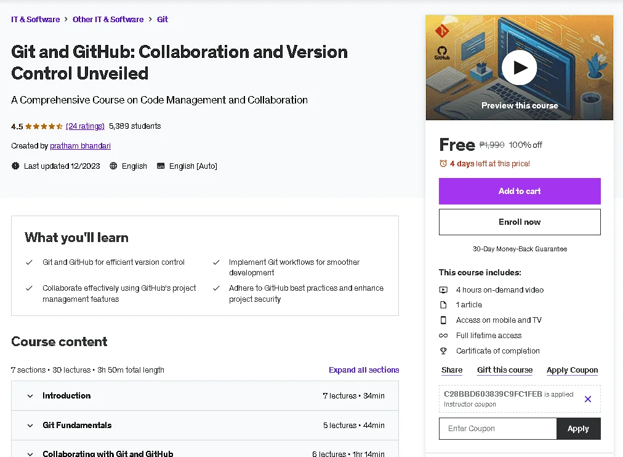Click the alarm clock icon by days left

click(x=443, y=163)
